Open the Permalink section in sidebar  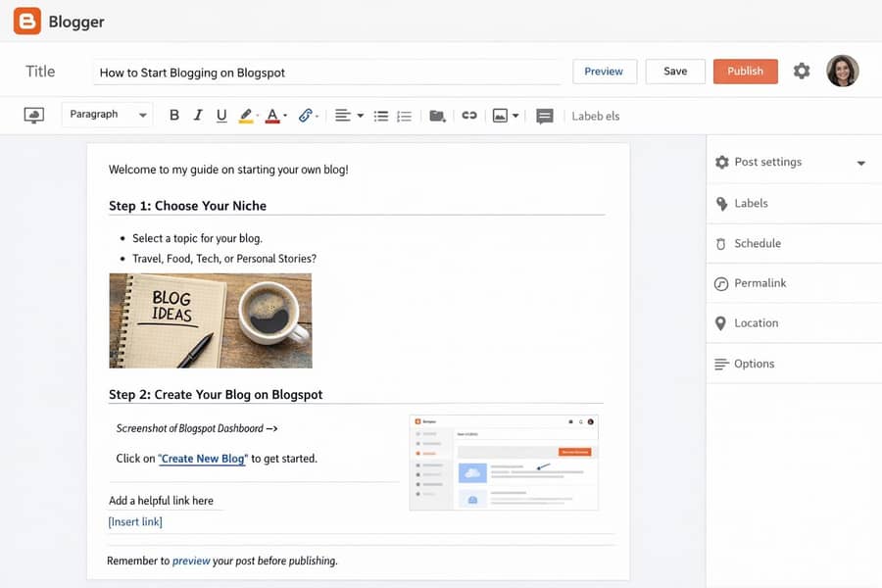(759, 283)
